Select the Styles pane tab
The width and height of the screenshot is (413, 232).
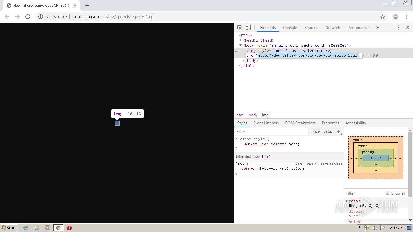[x=242, y=123]
